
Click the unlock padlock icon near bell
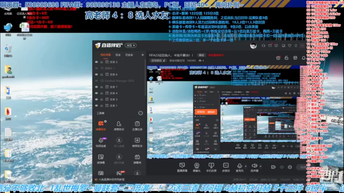pyautogui.click(x=286, y=58)
